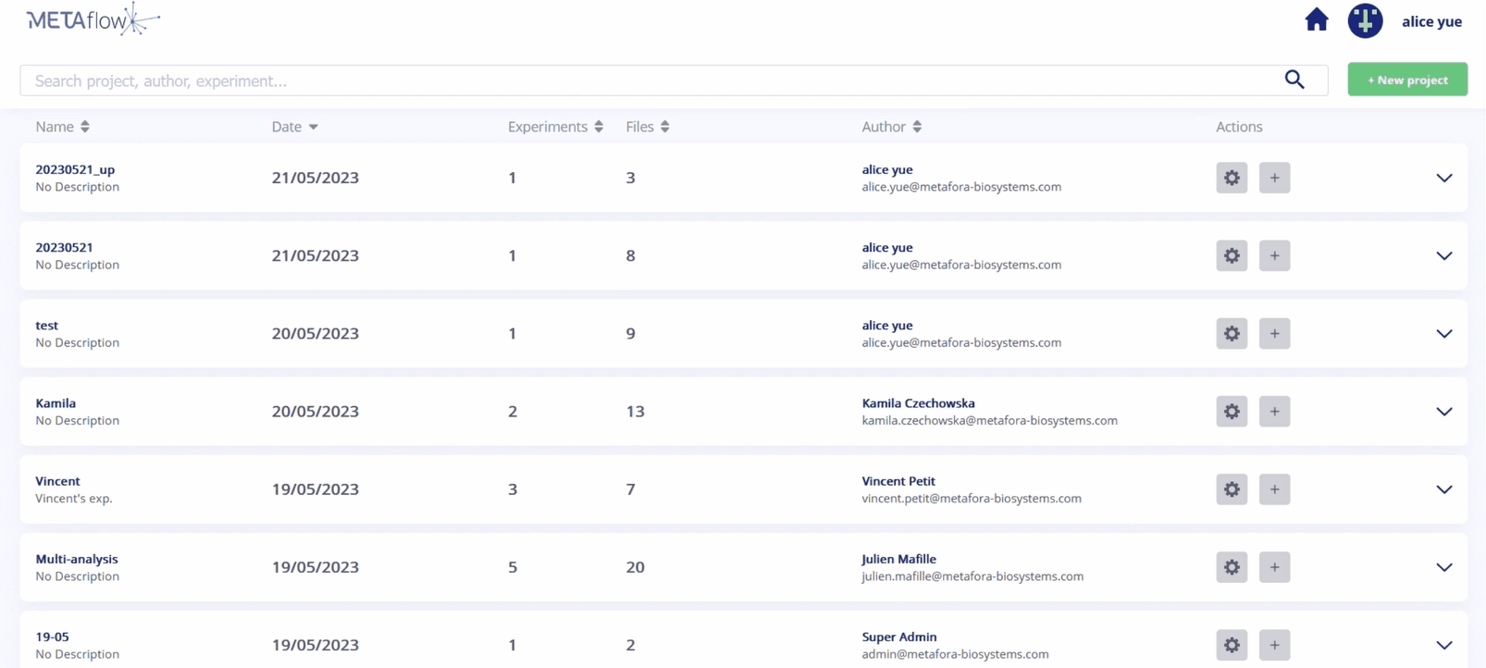
Task: Open the alice yue user avatar
Action: (1365, 20)
